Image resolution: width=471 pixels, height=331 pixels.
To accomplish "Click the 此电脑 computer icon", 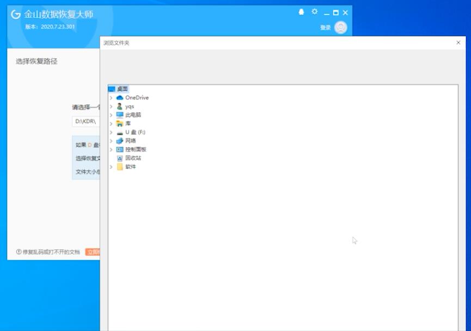I will [120, 115].
